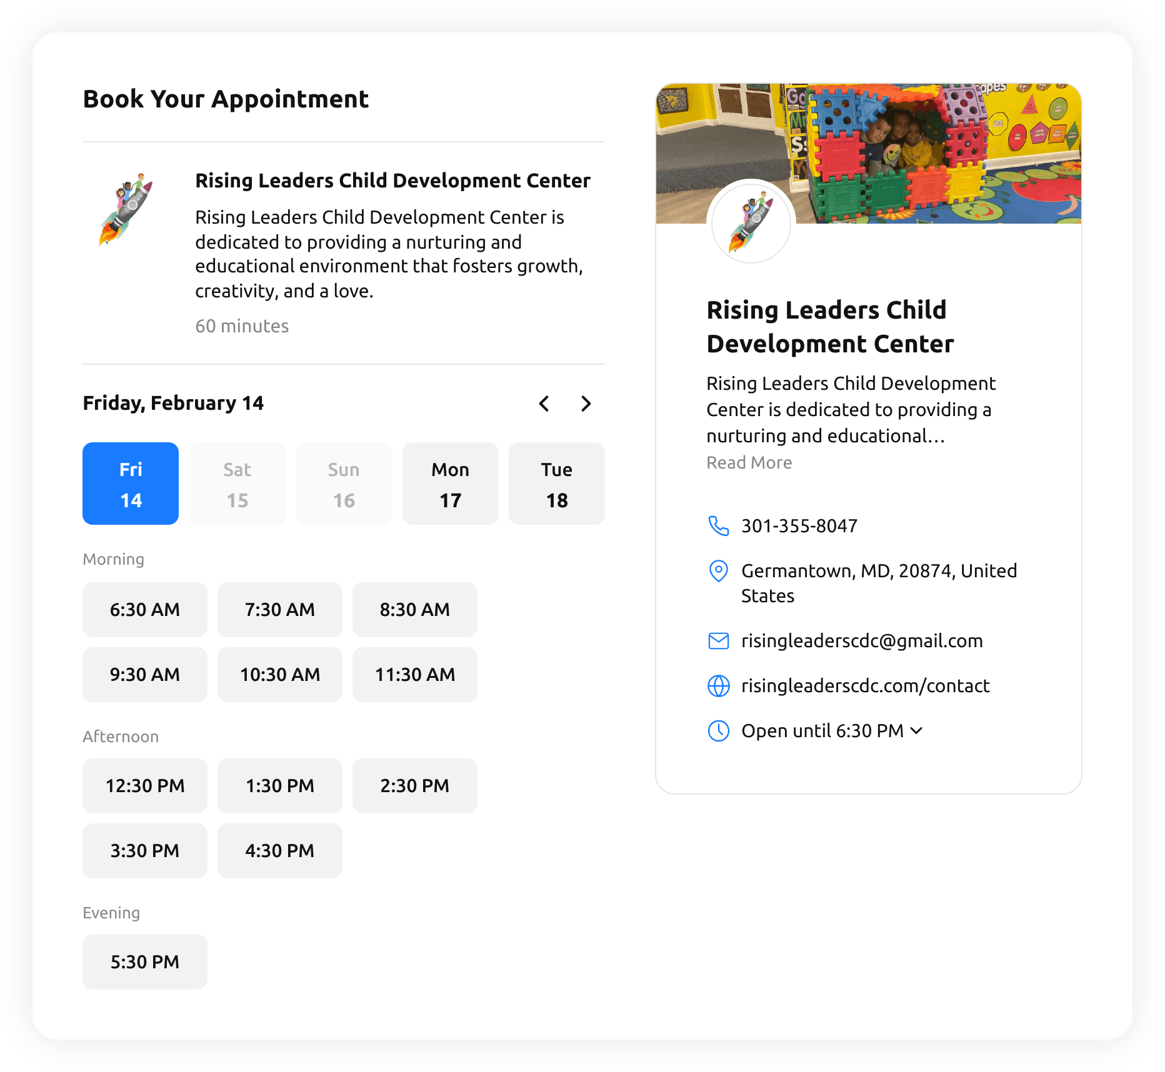Viewport: 1165px width, 1072px height.
Task: Choose the 7:30 AM time slot
Action: [x=280, y=610]
